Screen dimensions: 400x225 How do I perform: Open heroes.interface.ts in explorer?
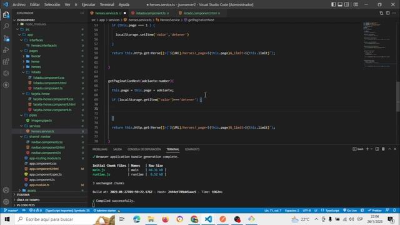pos(44,46)
